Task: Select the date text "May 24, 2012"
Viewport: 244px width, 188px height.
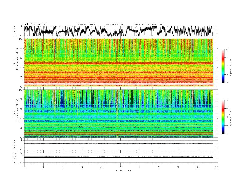Action: 86,25
